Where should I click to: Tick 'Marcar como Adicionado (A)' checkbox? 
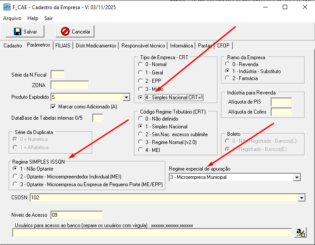click(x=54, y=107)
